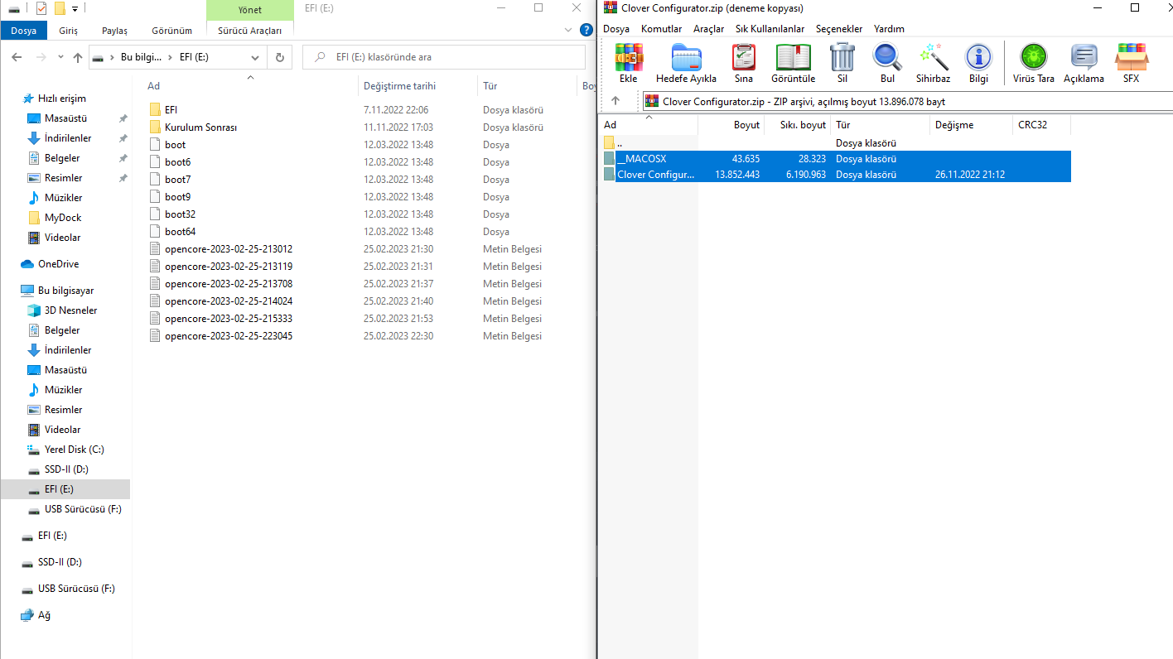Image resolution: width=1173 pixels, height=659 pixels.
Task: Open the Bul search tool
Action: point(887,63)
